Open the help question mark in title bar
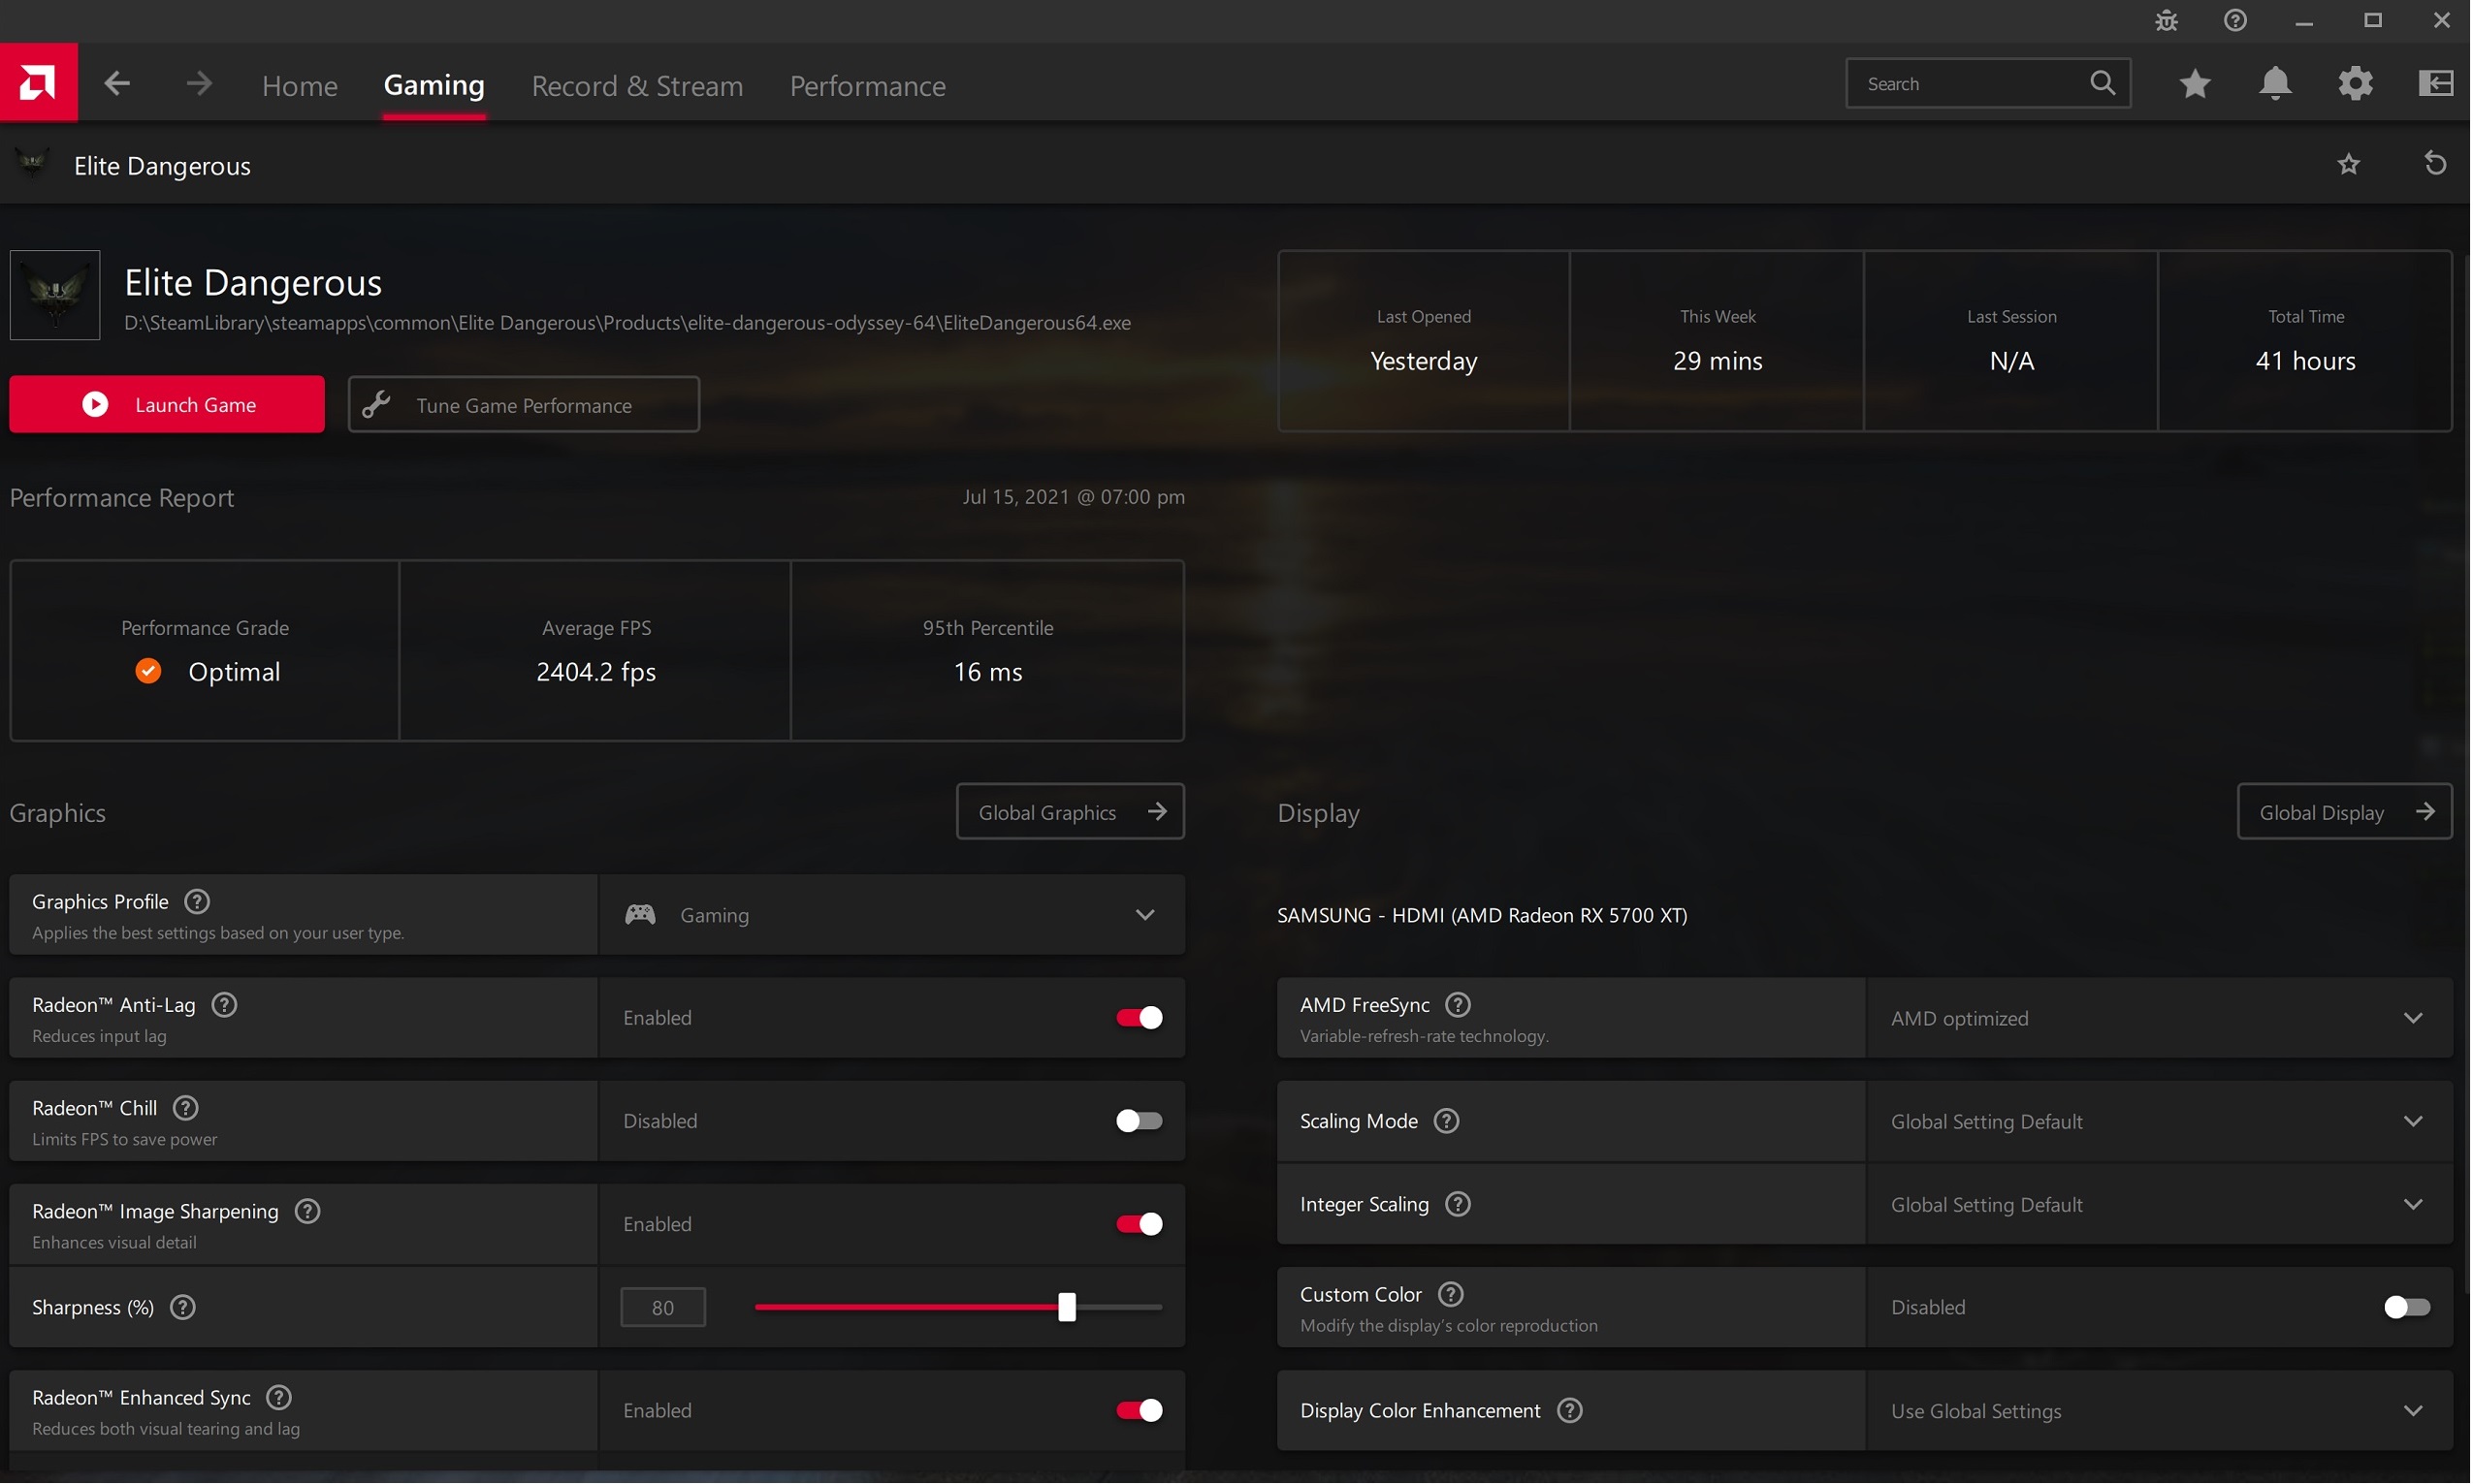Screen dimensions: 2473x1484 (2236, 21)
